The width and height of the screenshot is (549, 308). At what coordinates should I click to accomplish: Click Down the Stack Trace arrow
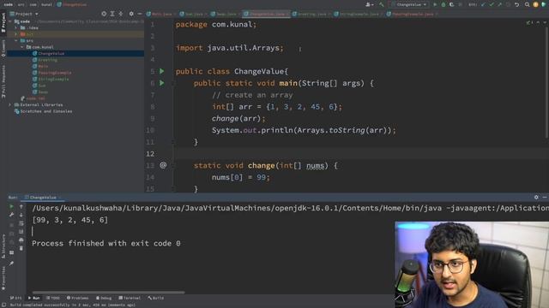coord(21,215)
